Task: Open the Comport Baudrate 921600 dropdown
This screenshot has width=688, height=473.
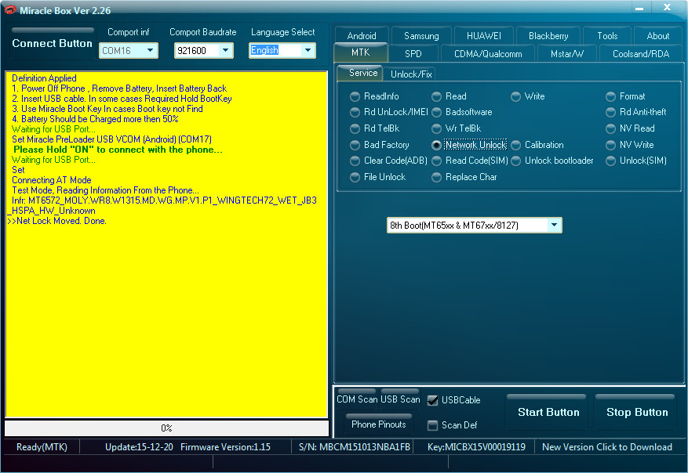Action: click(204, 50)
